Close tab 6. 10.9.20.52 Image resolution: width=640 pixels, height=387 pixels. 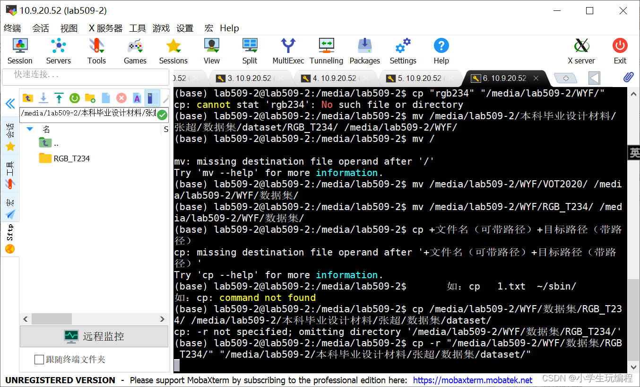(x=536, y=78)
